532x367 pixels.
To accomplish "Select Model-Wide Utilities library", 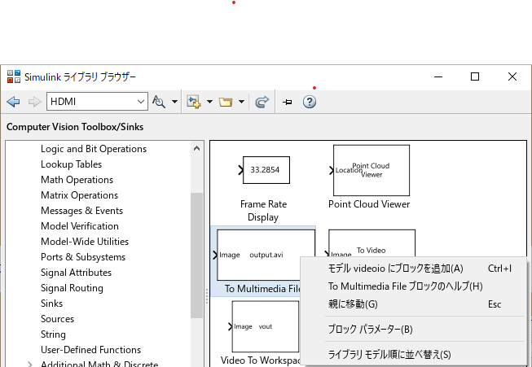I will (x=85, y=242).
